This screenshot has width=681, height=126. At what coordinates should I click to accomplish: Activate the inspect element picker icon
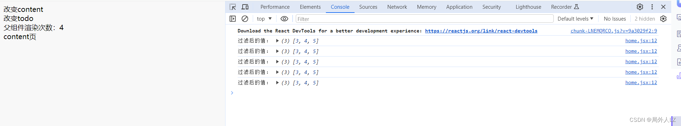(233, 7)
